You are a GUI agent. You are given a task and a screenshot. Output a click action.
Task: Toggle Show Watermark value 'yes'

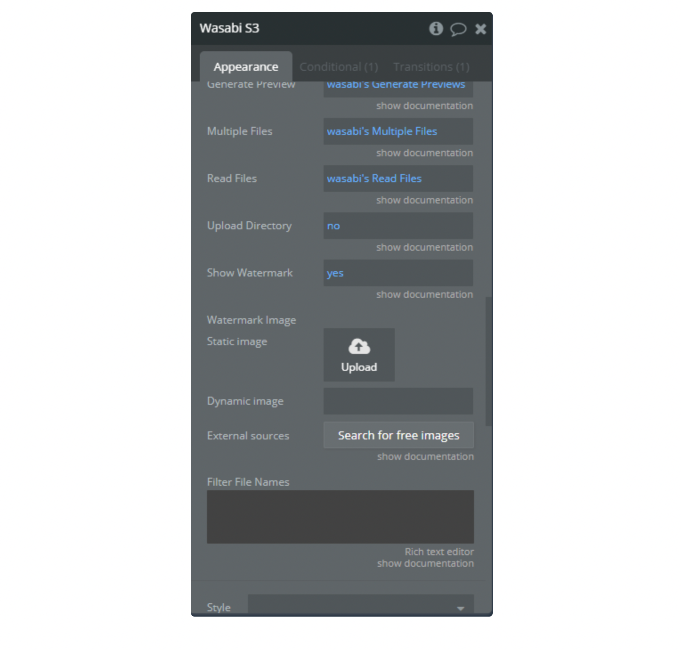398,273
